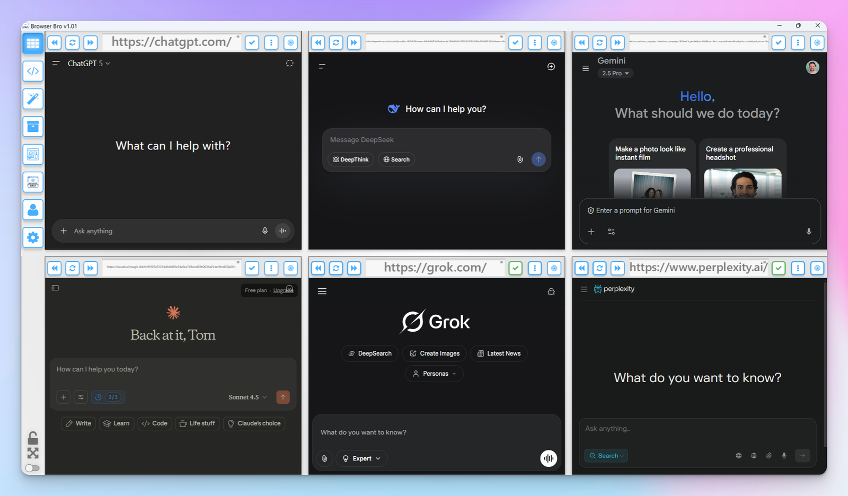Toggle the checkmark box on Perplexity pane
The height and width of the screenshot is (496, 848).
click(779, 268)
